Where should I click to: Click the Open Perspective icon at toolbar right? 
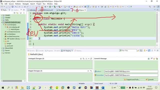154,7
